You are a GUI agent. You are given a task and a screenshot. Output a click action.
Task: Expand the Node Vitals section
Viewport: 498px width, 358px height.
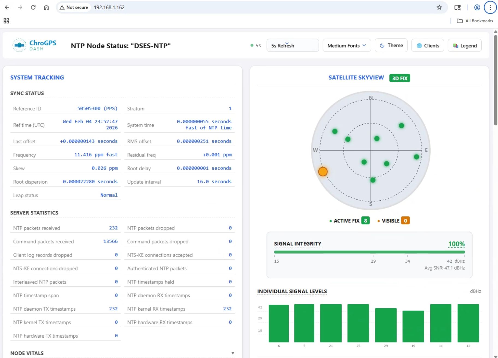[232, 353]
